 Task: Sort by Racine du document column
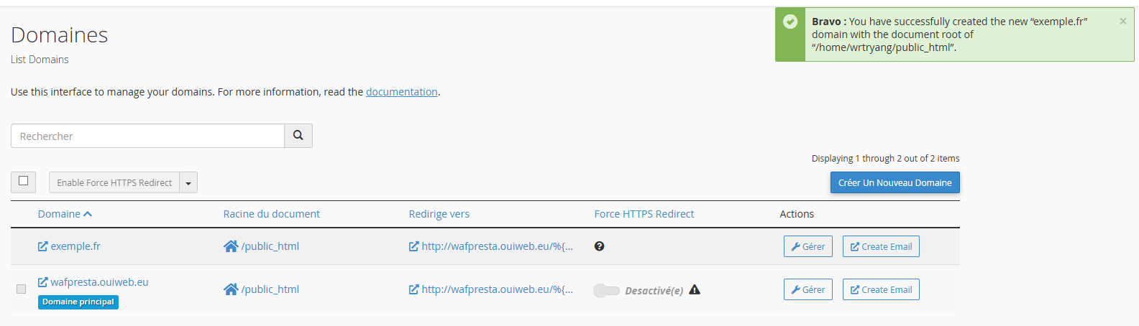pyautogui.click(x=271, y=214)
